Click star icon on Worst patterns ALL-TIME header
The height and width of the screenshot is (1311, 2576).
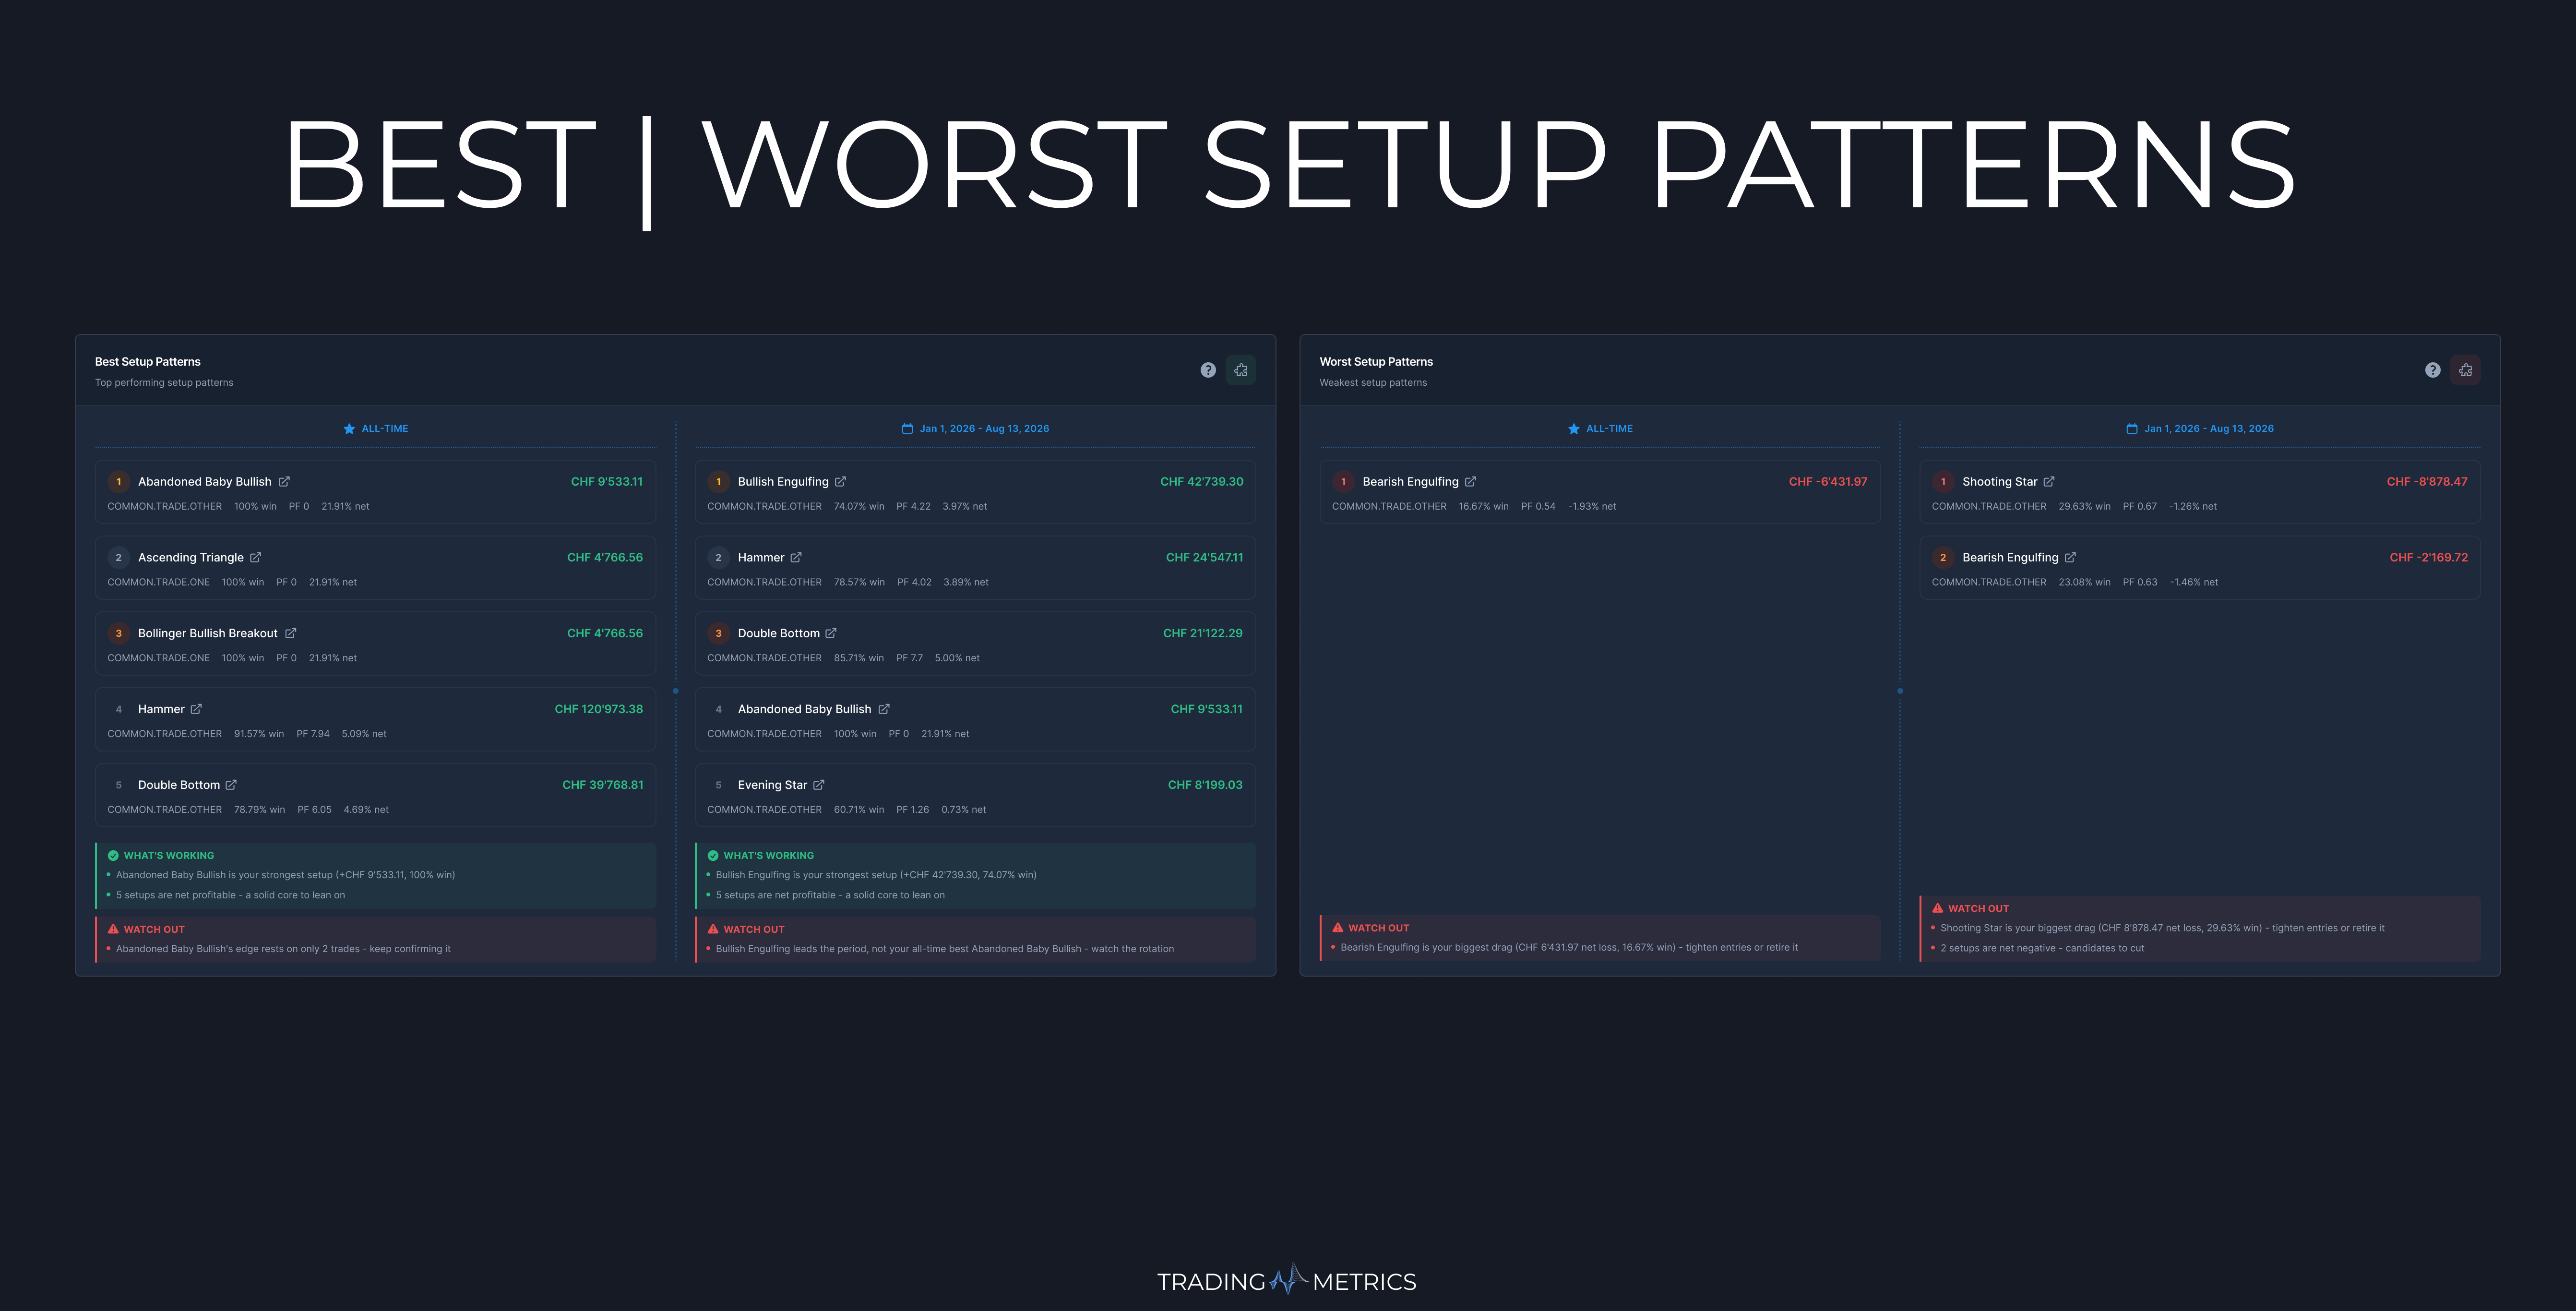click(1574, 429)
